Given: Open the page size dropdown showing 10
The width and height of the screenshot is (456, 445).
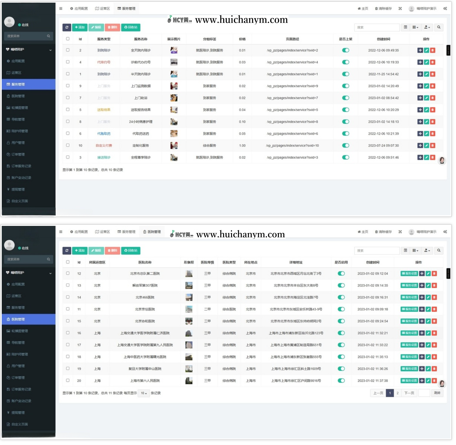Looking at the screenshot, I should point(144,393).
